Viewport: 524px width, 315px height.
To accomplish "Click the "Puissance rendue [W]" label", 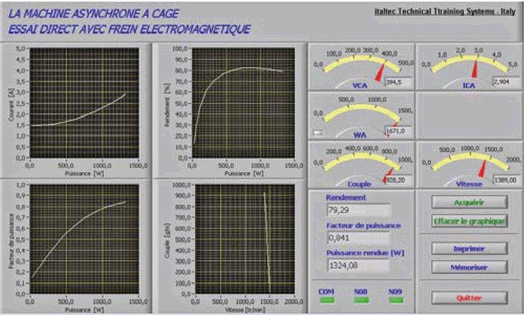I will pyautogui.click(x=366, y=253).
